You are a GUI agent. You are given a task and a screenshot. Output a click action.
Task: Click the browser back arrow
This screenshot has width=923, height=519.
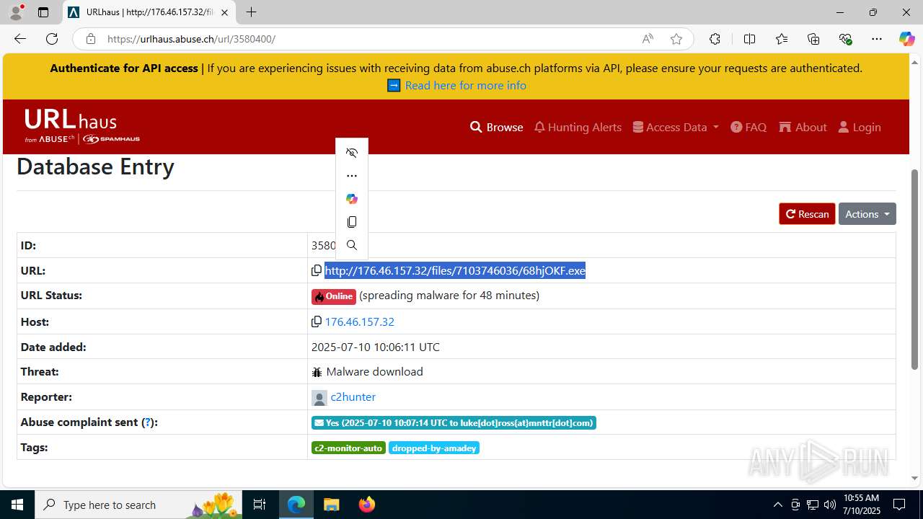pos(20,39)
